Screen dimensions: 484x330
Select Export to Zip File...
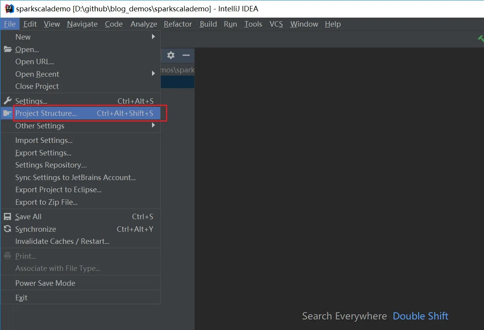(80, 202)
